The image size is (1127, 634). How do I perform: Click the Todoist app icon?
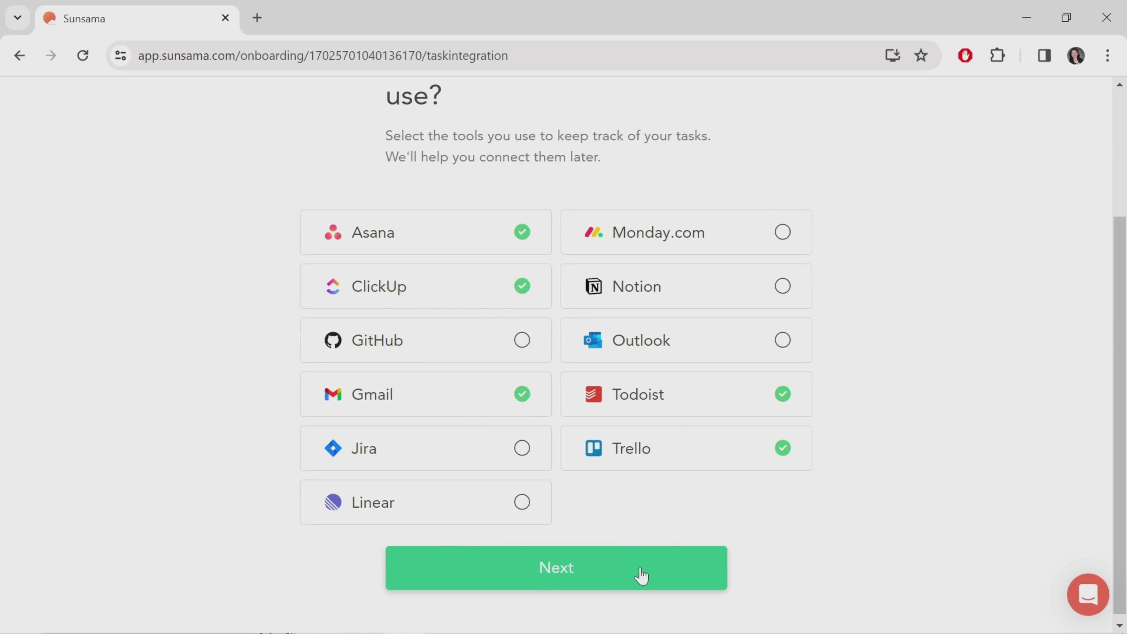(x=593, y=394)
